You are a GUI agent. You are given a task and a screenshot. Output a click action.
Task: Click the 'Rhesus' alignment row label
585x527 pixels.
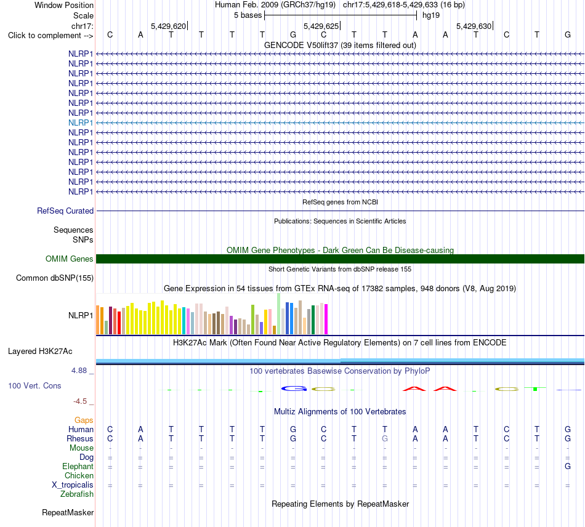pos(80,438)
